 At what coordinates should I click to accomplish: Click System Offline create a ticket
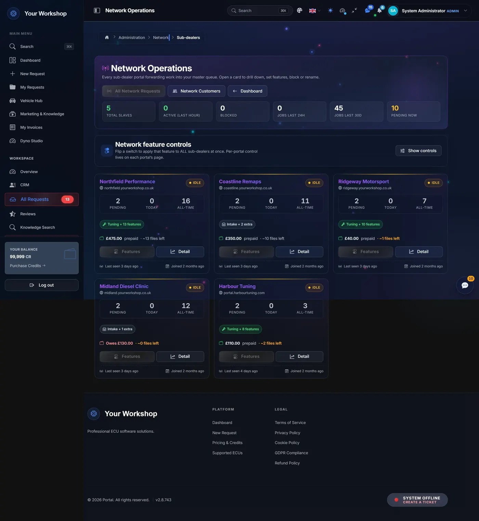417,500
